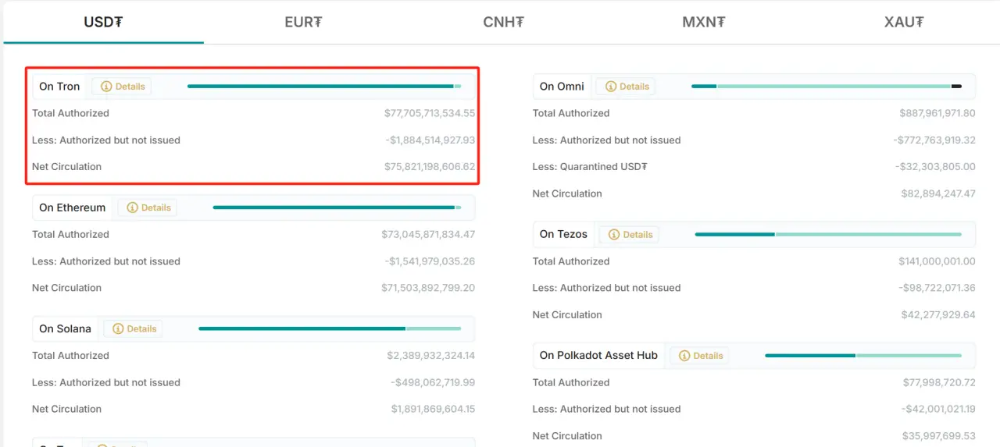This screenshot has height=447, width=1000.
Task: Click the On Tron Net Circulation amount
Action: [x=430, y=167]
